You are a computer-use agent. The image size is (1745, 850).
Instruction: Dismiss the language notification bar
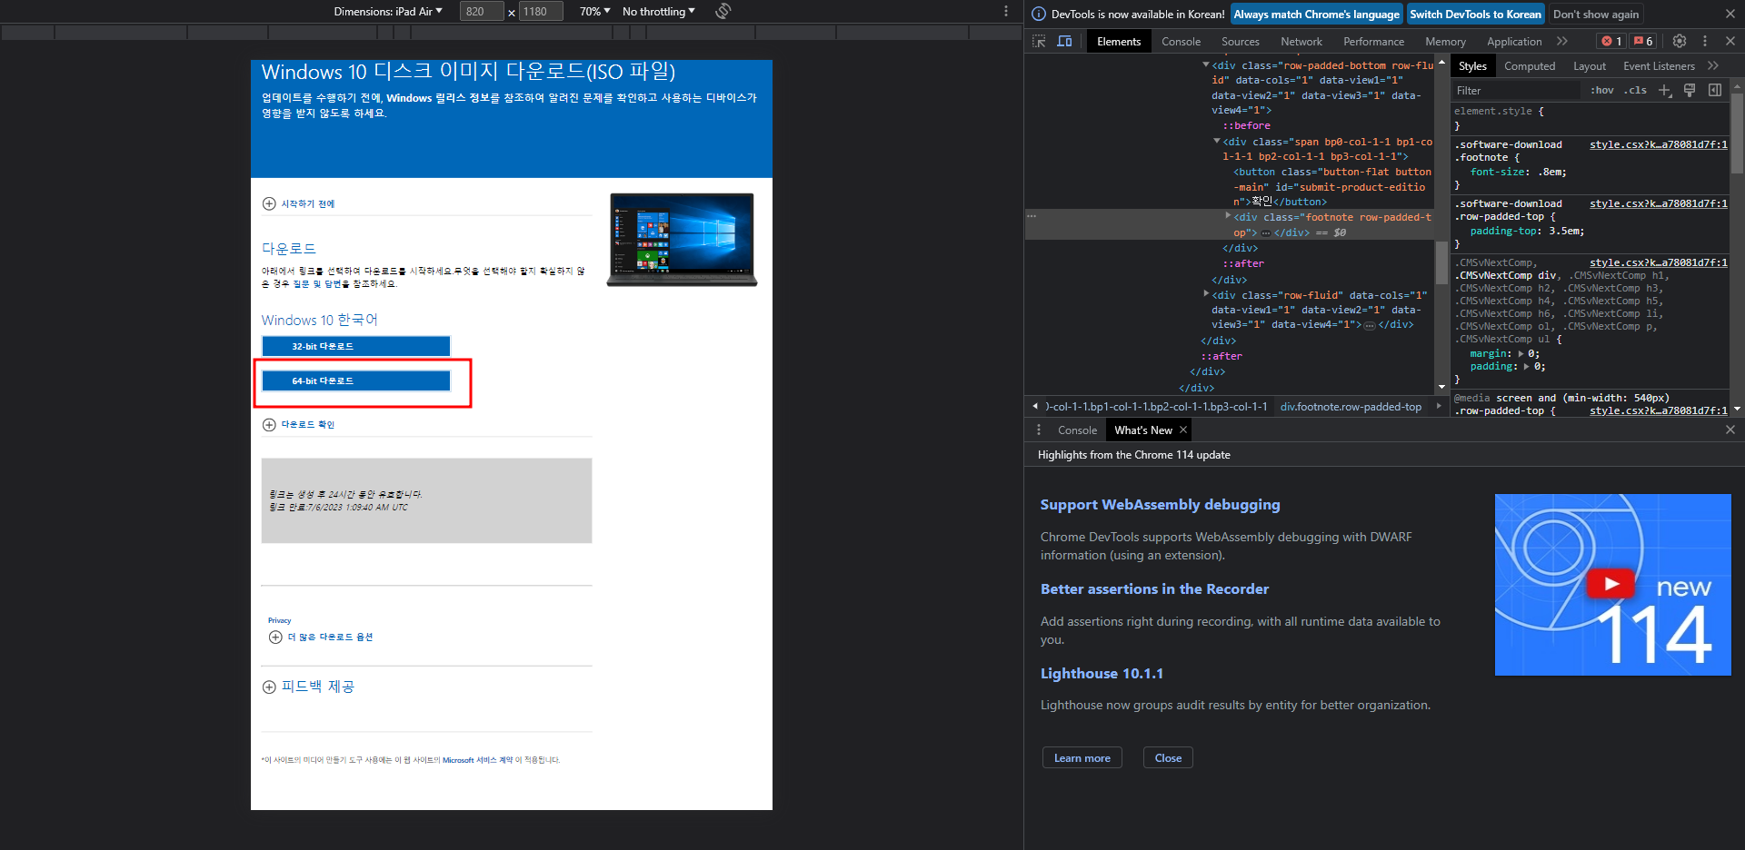[1730, 15]
